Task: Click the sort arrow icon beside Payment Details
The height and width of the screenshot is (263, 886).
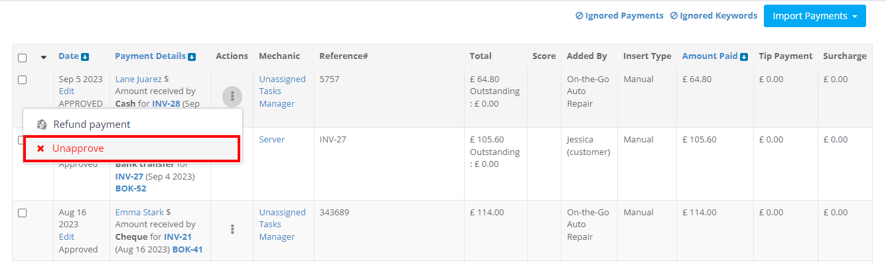Action: (192, 57)
